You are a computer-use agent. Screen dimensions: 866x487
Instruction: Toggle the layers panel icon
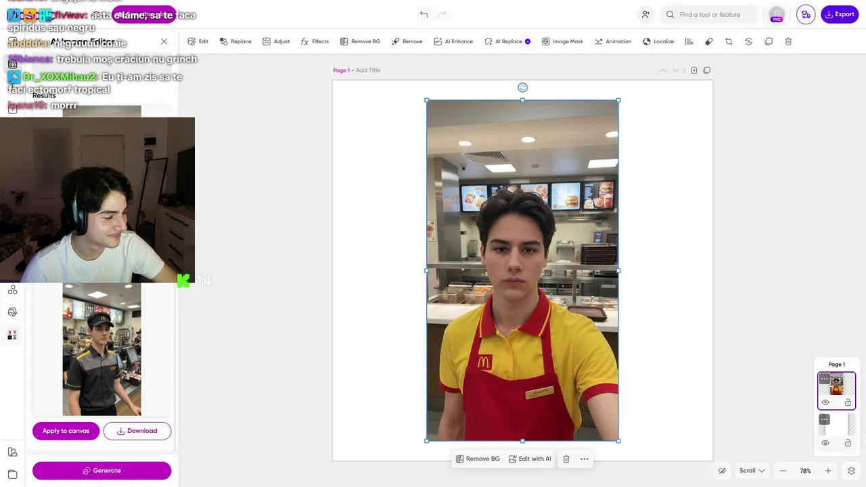(852, 471)
